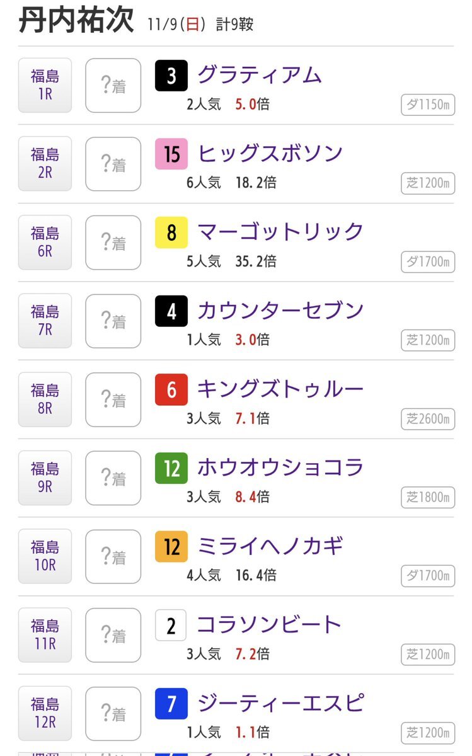Open horse link グラティアム

coord(260,75)
